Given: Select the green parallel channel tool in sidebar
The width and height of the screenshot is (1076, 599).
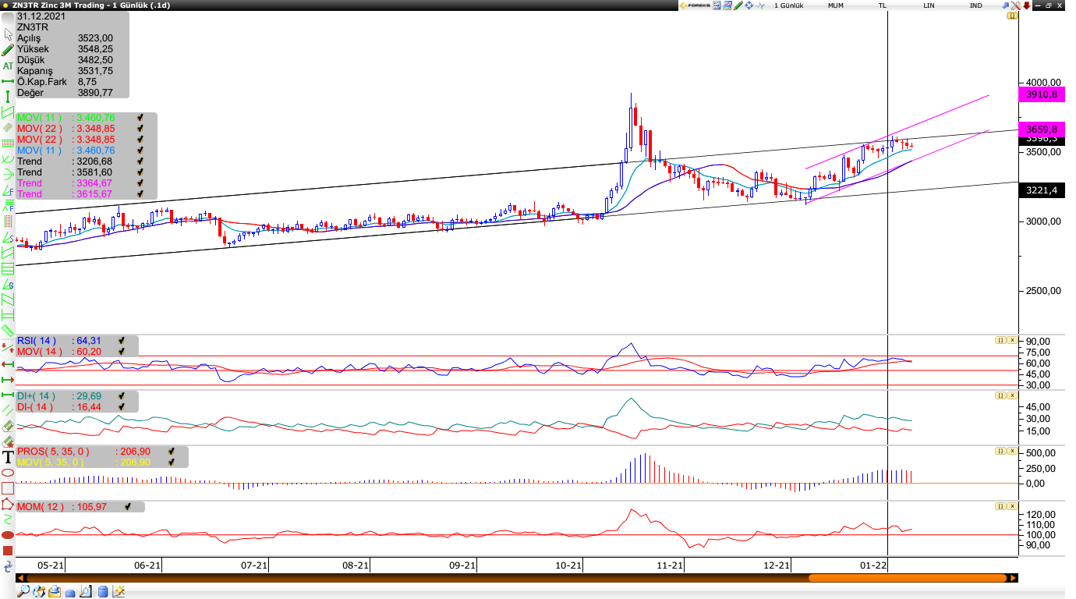Looking at the screenshot, I should pos(8,112).
